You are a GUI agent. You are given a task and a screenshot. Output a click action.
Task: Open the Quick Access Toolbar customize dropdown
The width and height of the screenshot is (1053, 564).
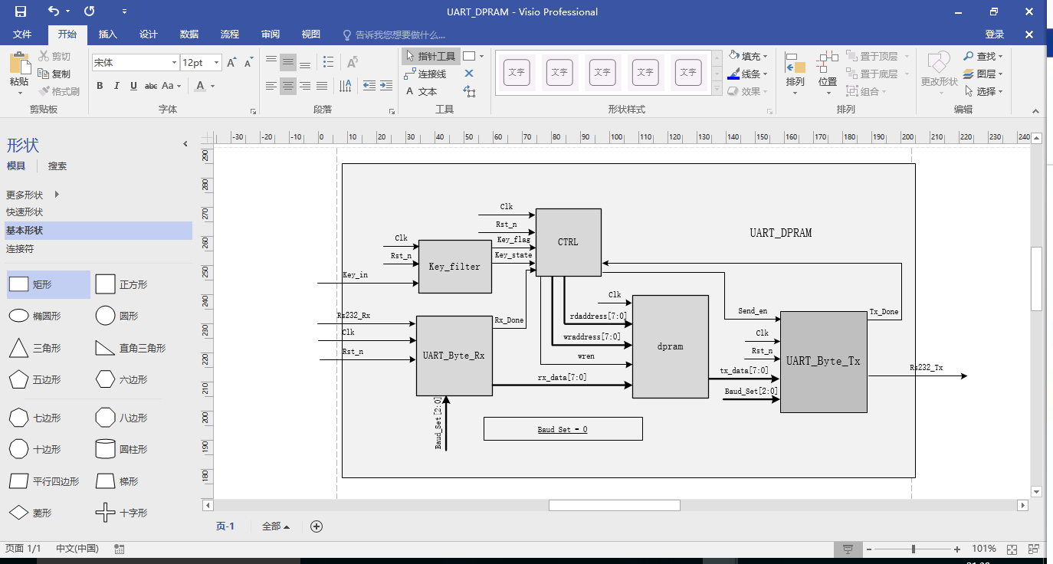pyautogui.click(x=125, y=11)
